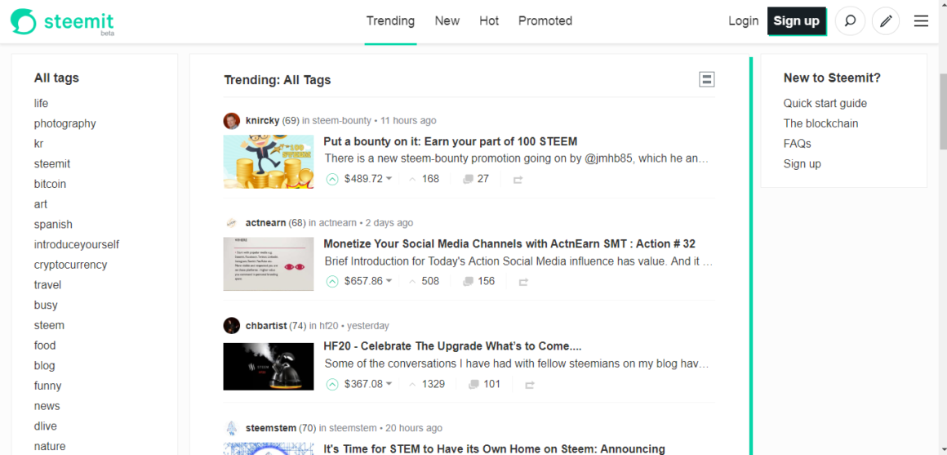The image size is (947, 455).
Task: Switch to the New tab
Action: point(447,21)
